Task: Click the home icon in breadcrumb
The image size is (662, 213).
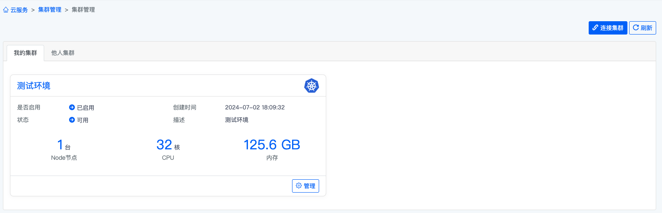Action: coord(6,10)
